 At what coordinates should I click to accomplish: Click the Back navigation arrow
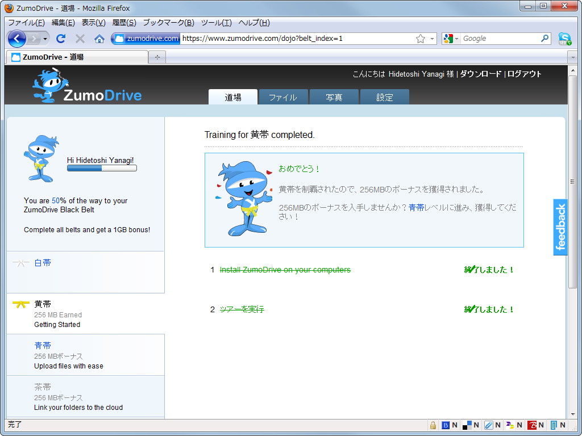pyautogui.click(x=17, y=38)
